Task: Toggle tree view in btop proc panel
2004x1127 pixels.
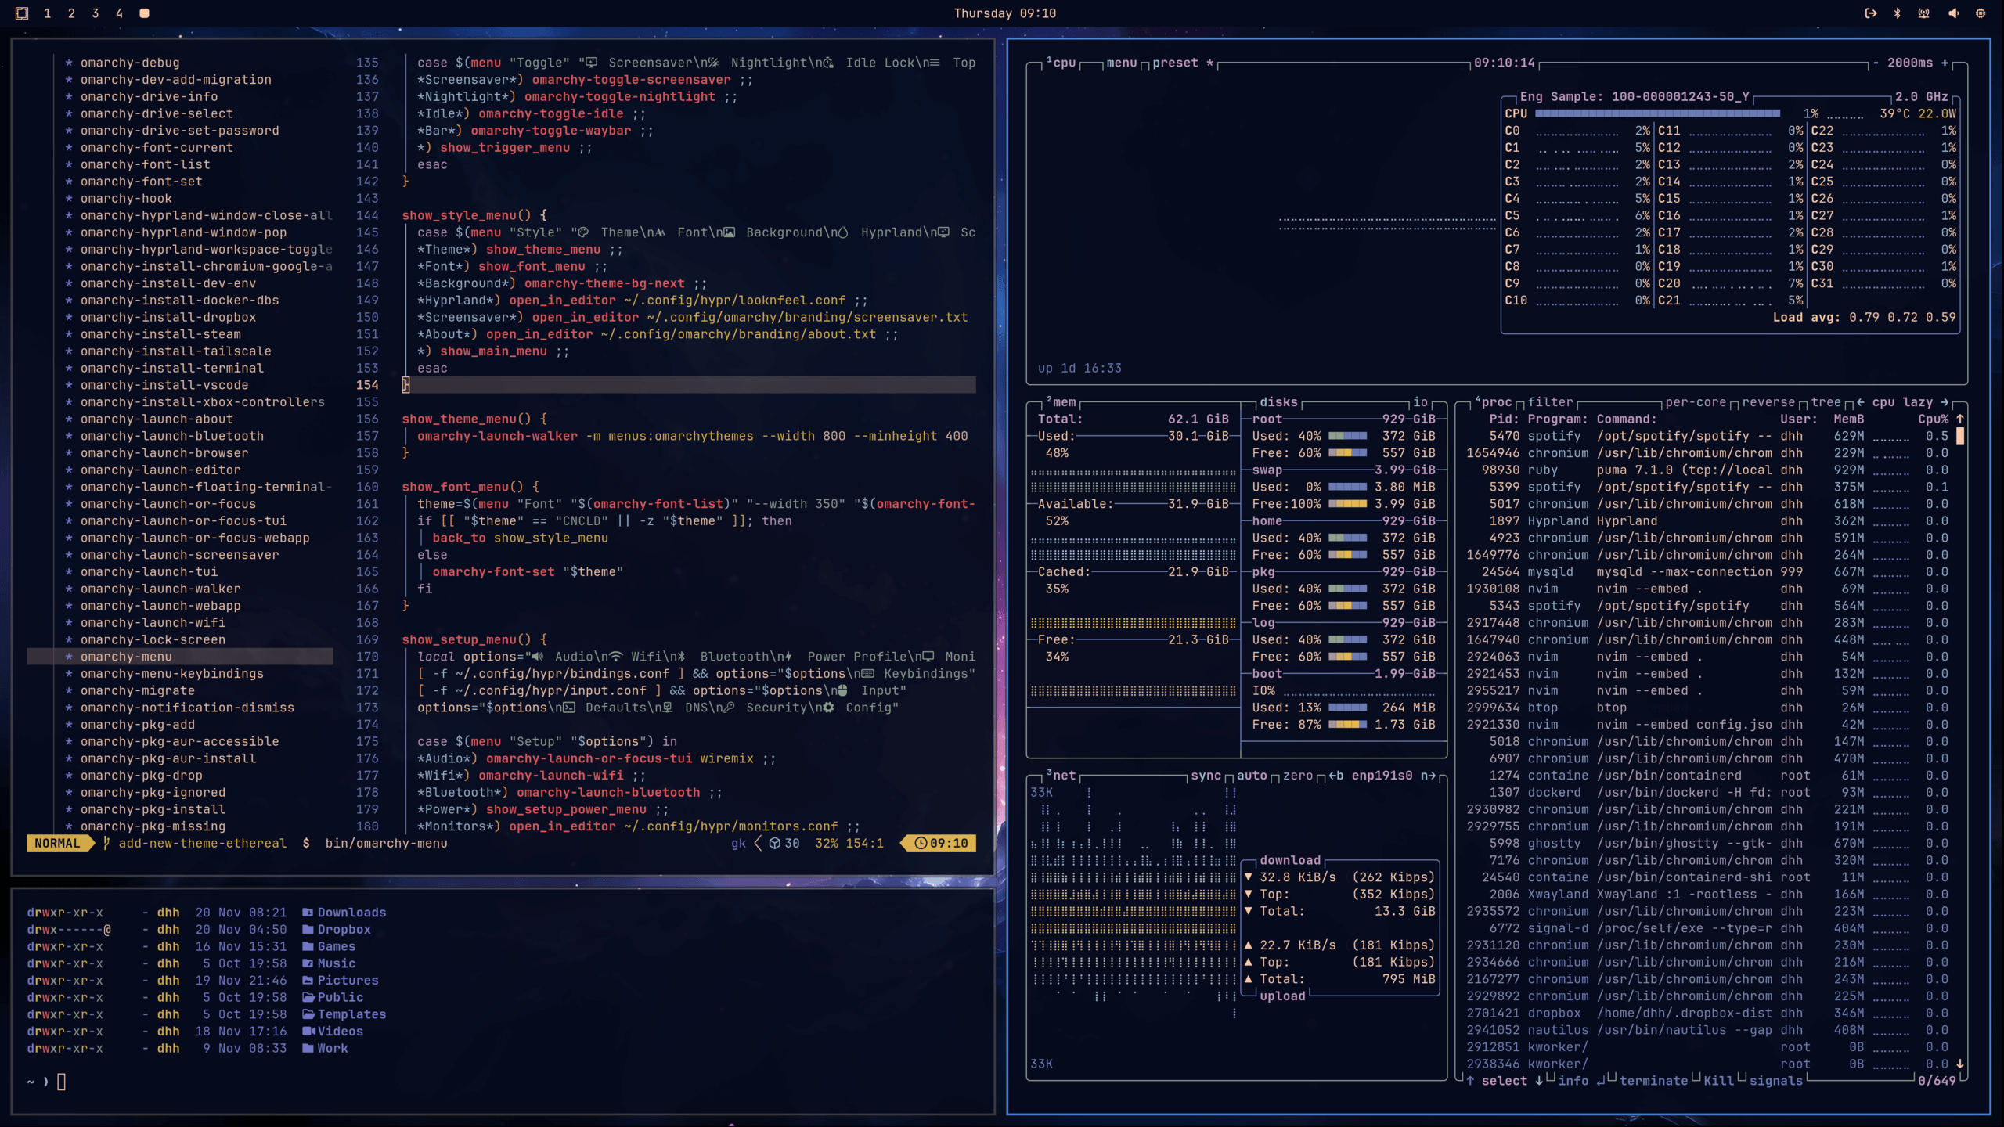Action: (x=1826, y=402)
